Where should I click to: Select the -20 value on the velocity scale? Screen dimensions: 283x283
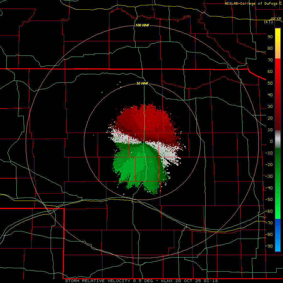pyautogui.click(x=269, y=164)
